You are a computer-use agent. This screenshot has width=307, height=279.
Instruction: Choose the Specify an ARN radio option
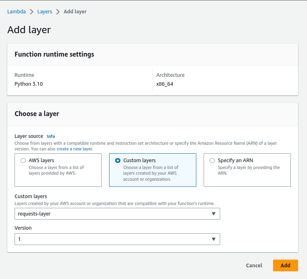click(212, 161)
